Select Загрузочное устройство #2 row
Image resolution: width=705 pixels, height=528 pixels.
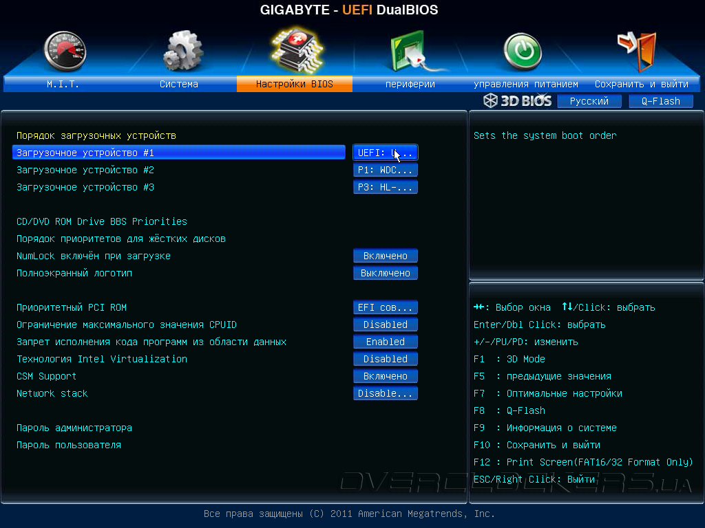[x=85, y=170]
